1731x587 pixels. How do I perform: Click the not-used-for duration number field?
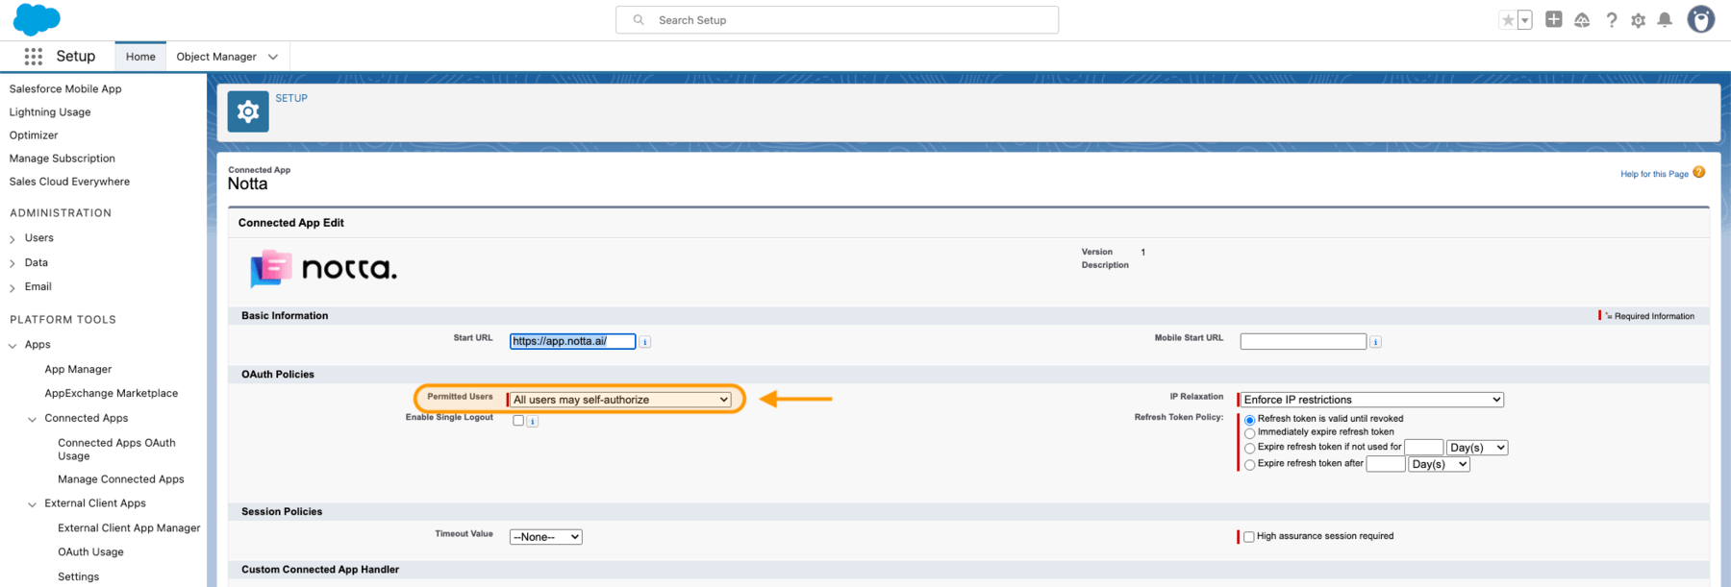click(1424, 448)
